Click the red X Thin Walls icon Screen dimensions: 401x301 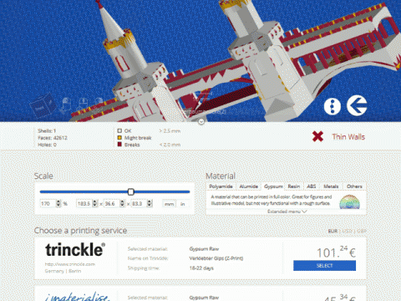317,136
